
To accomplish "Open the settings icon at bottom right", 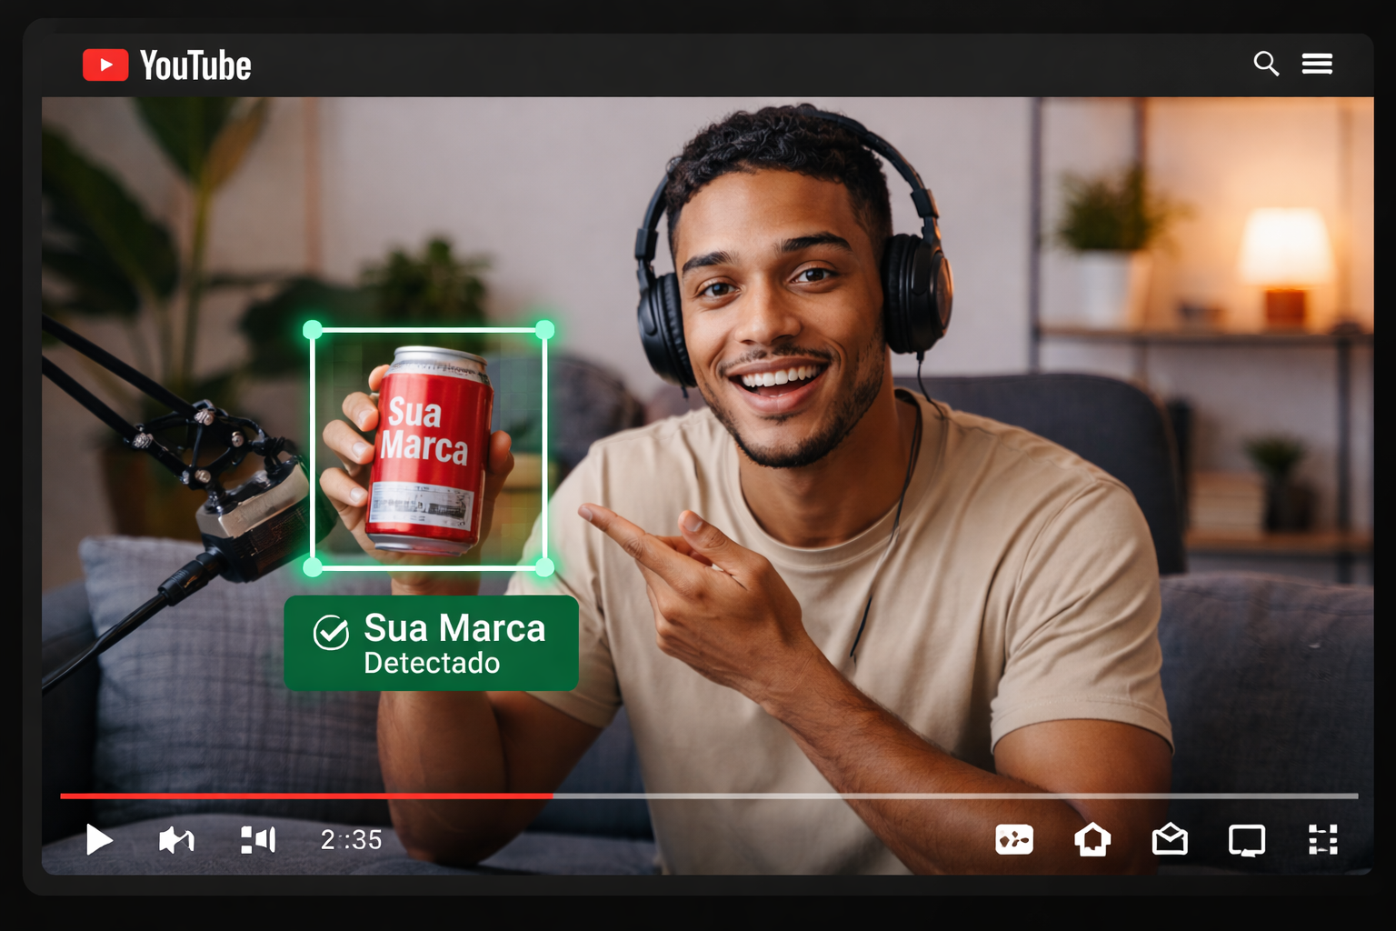I will pos(1323,840).
